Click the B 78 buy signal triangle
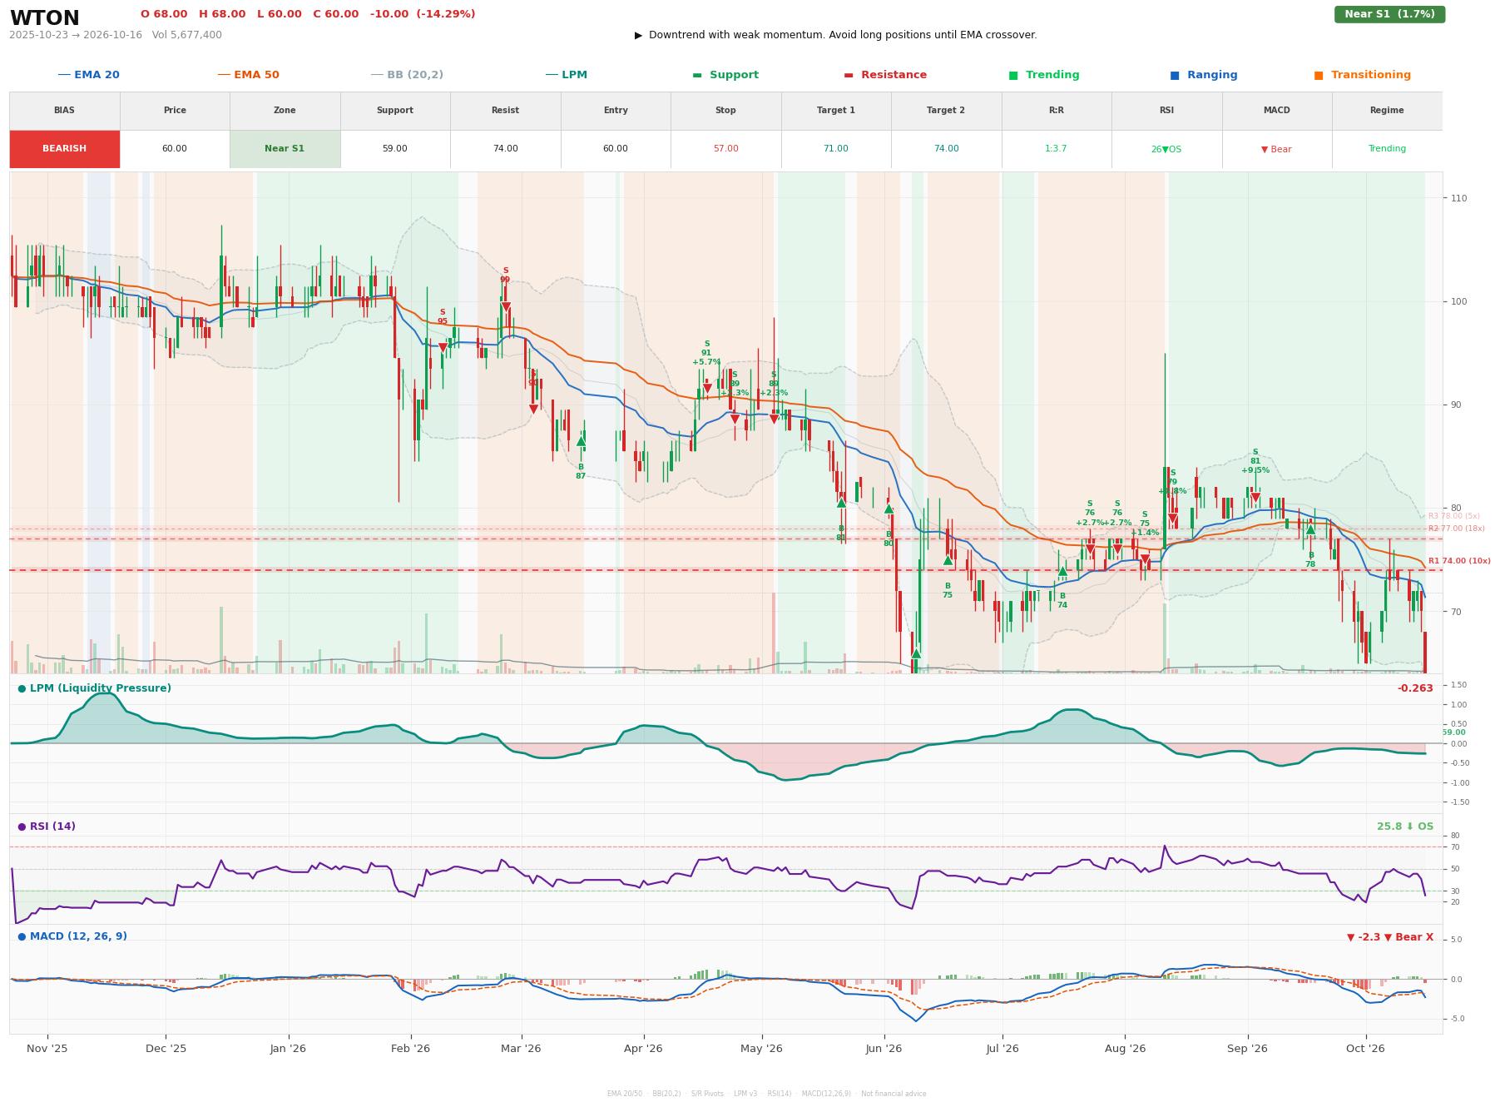This screenshot has height=1107, width=1500. (1310, 529)
